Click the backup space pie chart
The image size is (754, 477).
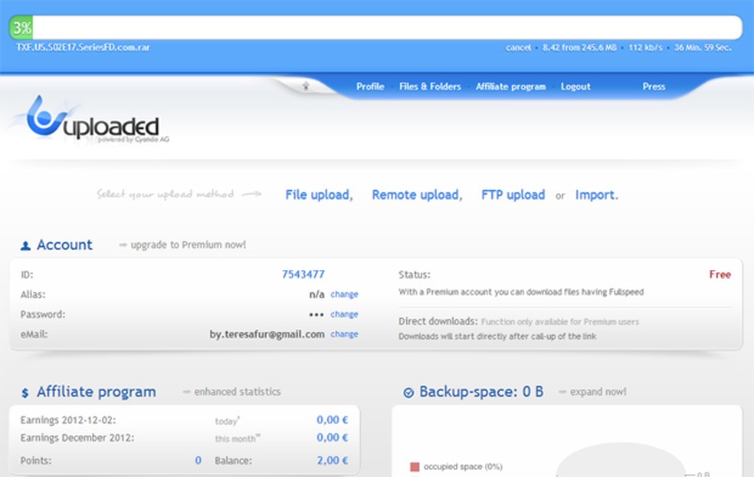click(x=621, y=461)
